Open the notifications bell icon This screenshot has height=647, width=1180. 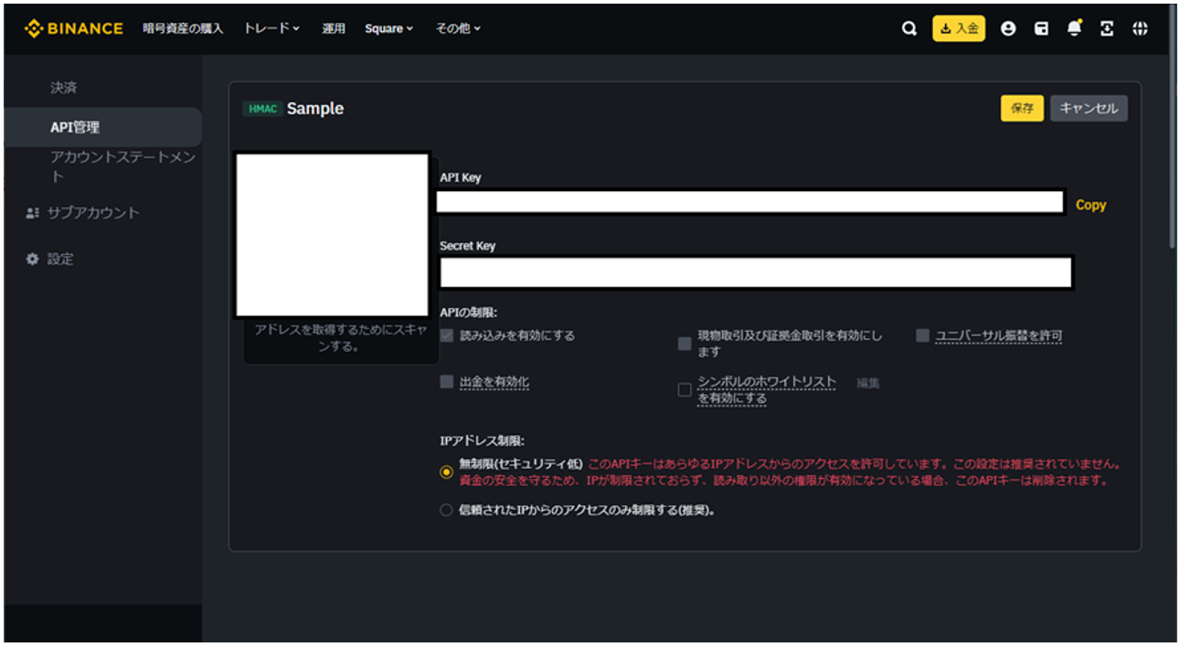pos(1074,28)
